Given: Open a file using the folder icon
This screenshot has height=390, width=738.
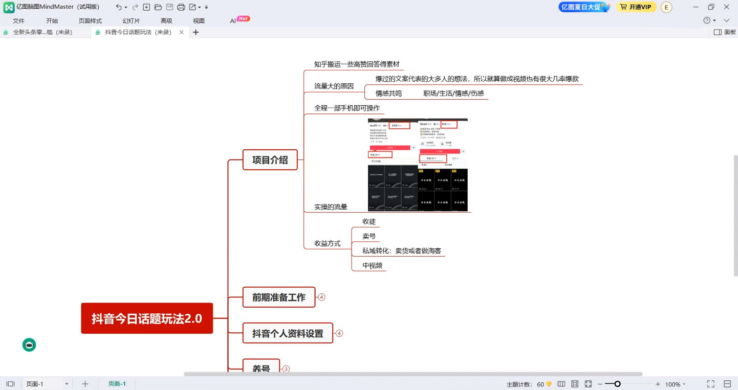Looking at the screenshot, I should 158,7.
